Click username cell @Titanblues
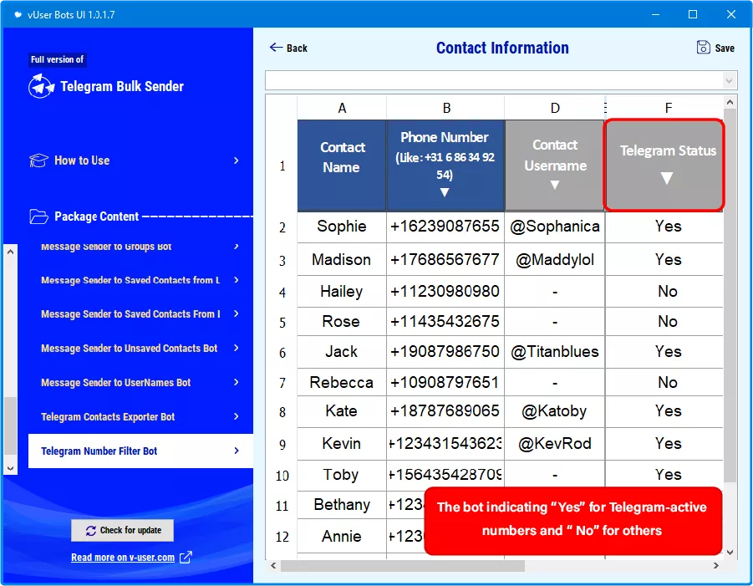The image size is (753, 586). point(555,352)
